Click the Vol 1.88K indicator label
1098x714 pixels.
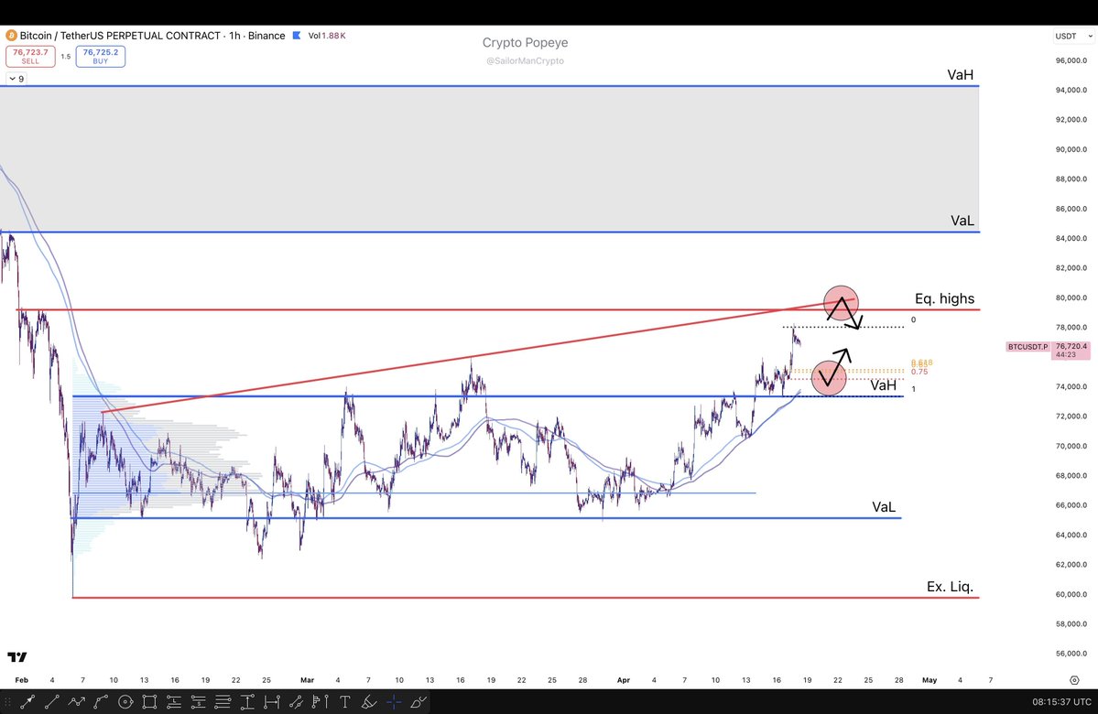point(327,35)
